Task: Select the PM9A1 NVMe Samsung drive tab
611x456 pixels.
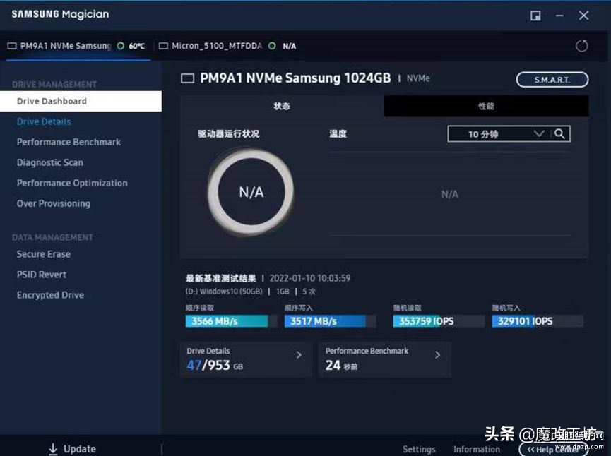Action: [x=77, y=46]
